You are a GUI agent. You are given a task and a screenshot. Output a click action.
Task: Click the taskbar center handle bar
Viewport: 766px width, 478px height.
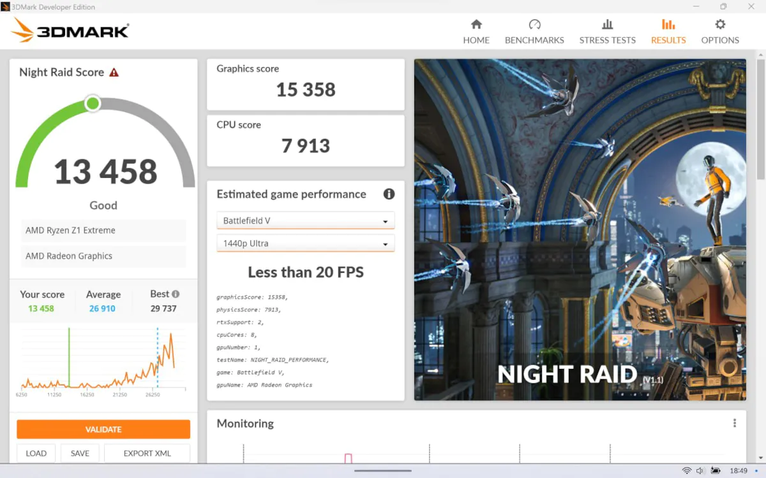383,471
